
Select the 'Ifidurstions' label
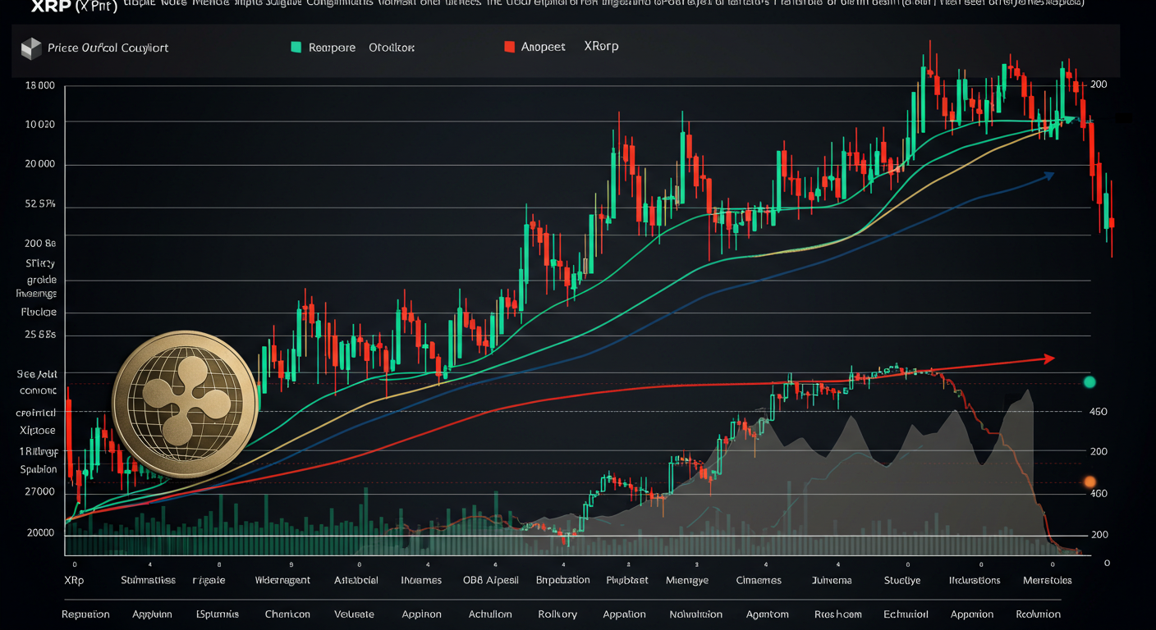[975, 580]
